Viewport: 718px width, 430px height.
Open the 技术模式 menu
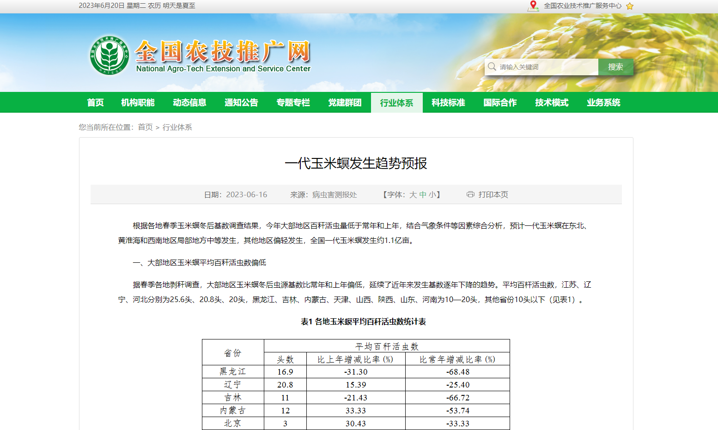pyautogui.click(x=552, y=102)
